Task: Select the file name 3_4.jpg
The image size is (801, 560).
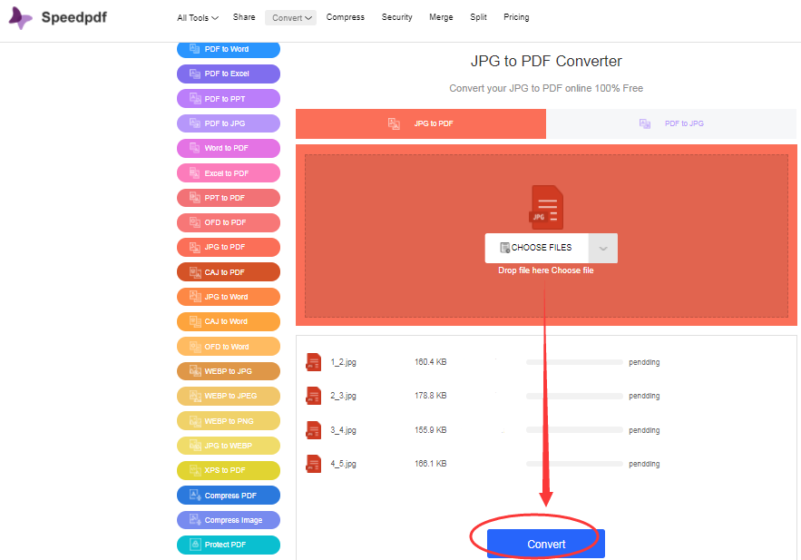Action: point(343,430)
